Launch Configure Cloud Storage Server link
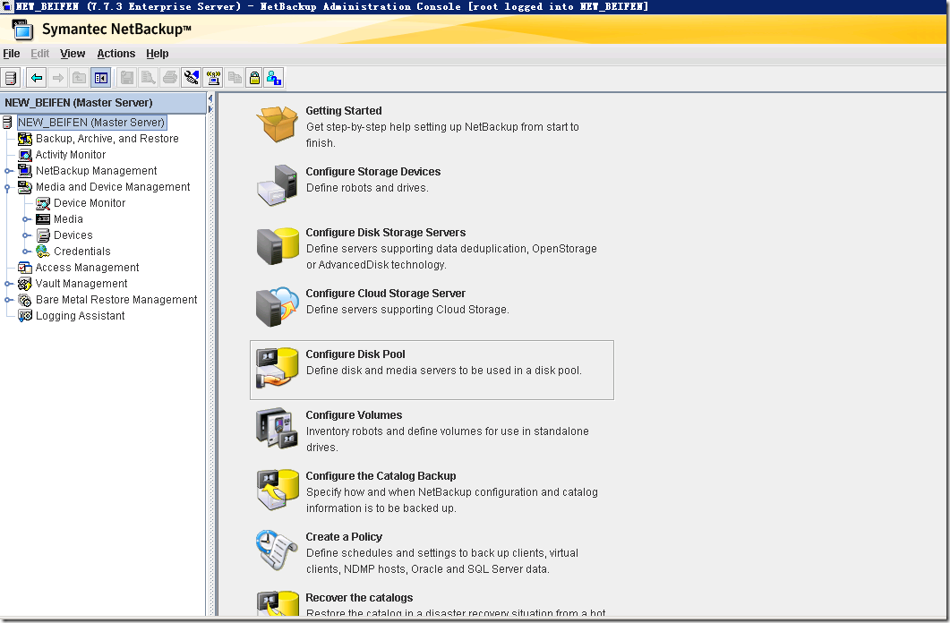 385,294
